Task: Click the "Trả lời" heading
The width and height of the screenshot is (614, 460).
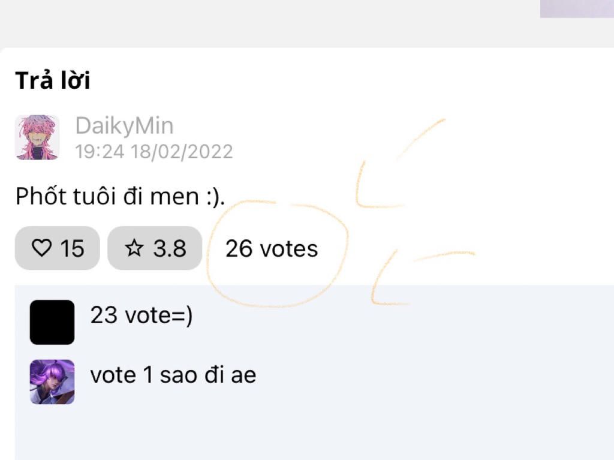Action: click(x=53, y=80)
